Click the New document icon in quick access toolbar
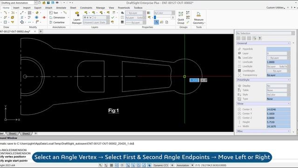Viewport: 298px width, 168px height. pyautogui.click(x=40, y=3)
